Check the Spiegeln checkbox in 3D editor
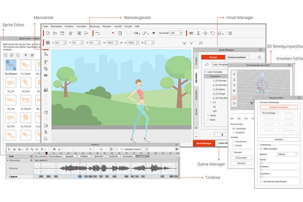Screen dimensions: 303x202 232,153
